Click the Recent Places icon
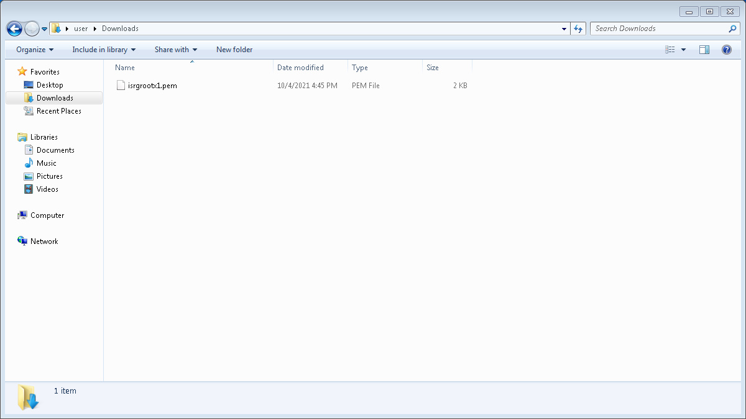The height and width of the screenshot is (419, 746). click(x=29, y=111)
